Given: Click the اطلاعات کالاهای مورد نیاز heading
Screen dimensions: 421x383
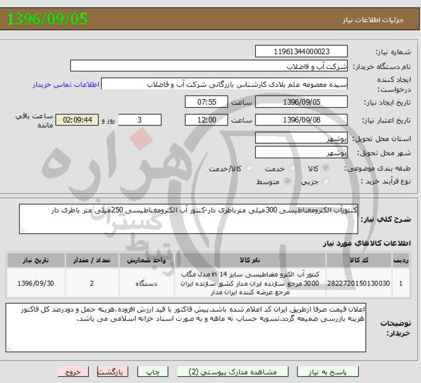Looking at the screenshot, I should 367,243.
